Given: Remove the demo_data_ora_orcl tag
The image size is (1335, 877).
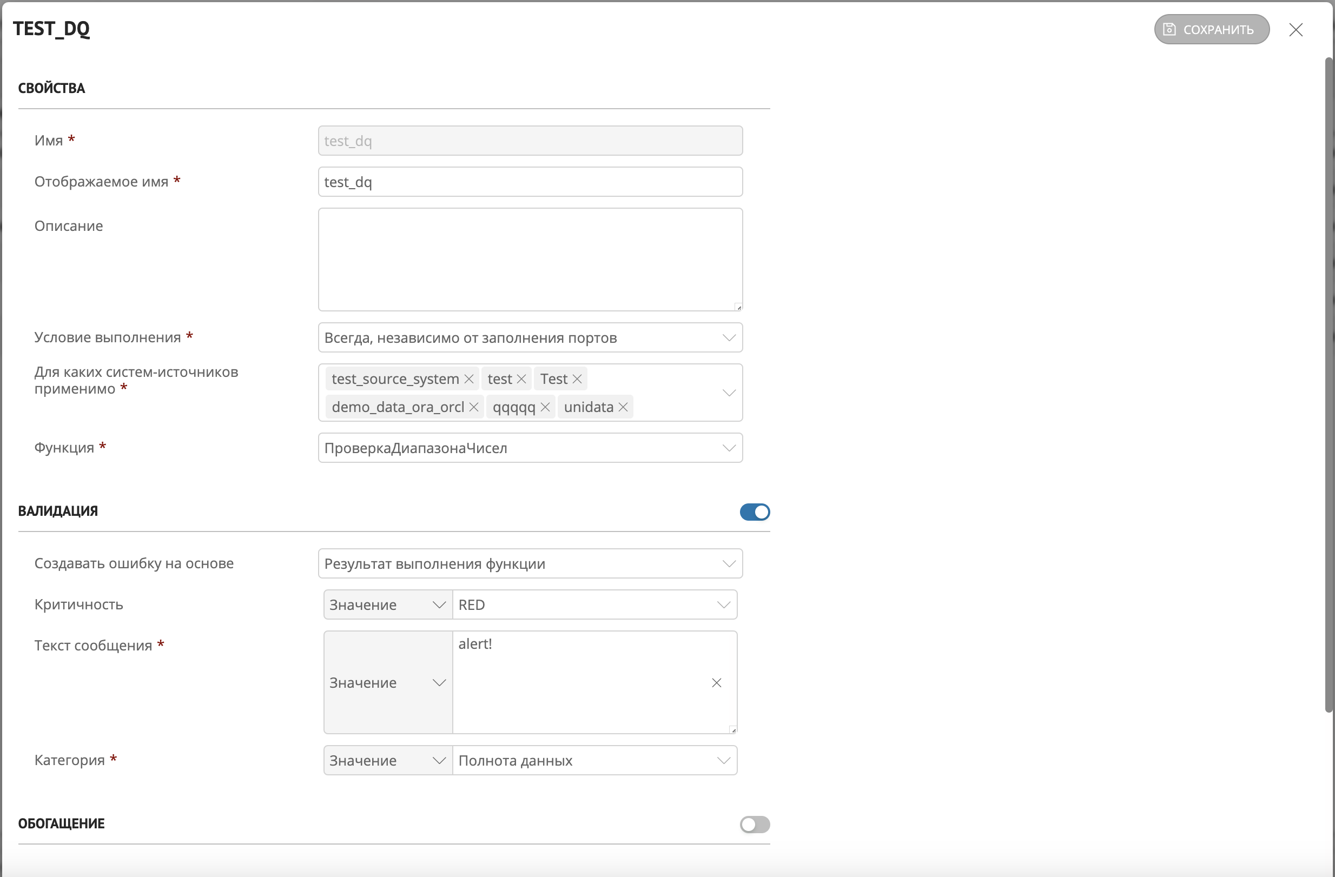Looking at the screenshot, I should [473, 407].
